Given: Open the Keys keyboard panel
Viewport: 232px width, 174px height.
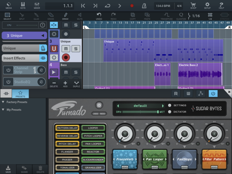Looking at the screenshot, I should coord(23,5).
